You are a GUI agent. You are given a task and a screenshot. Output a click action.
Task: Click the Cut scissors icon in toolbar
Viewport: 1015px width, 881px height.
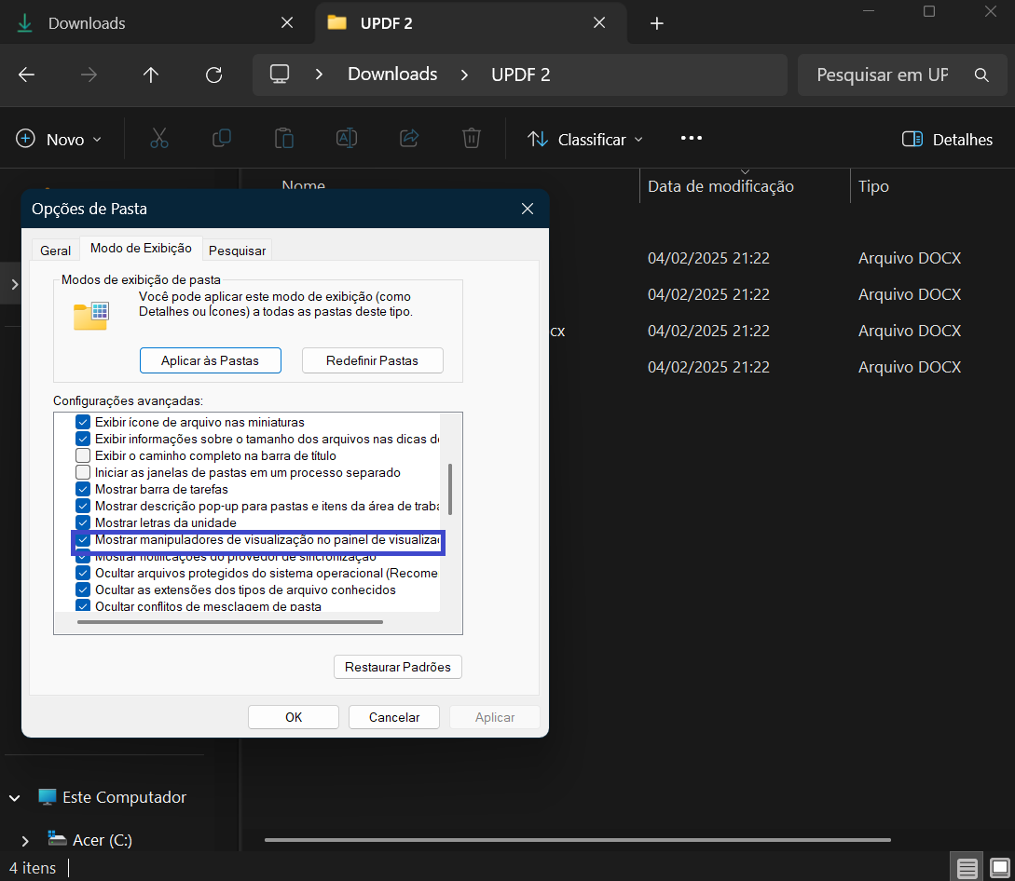click(159, 139)
